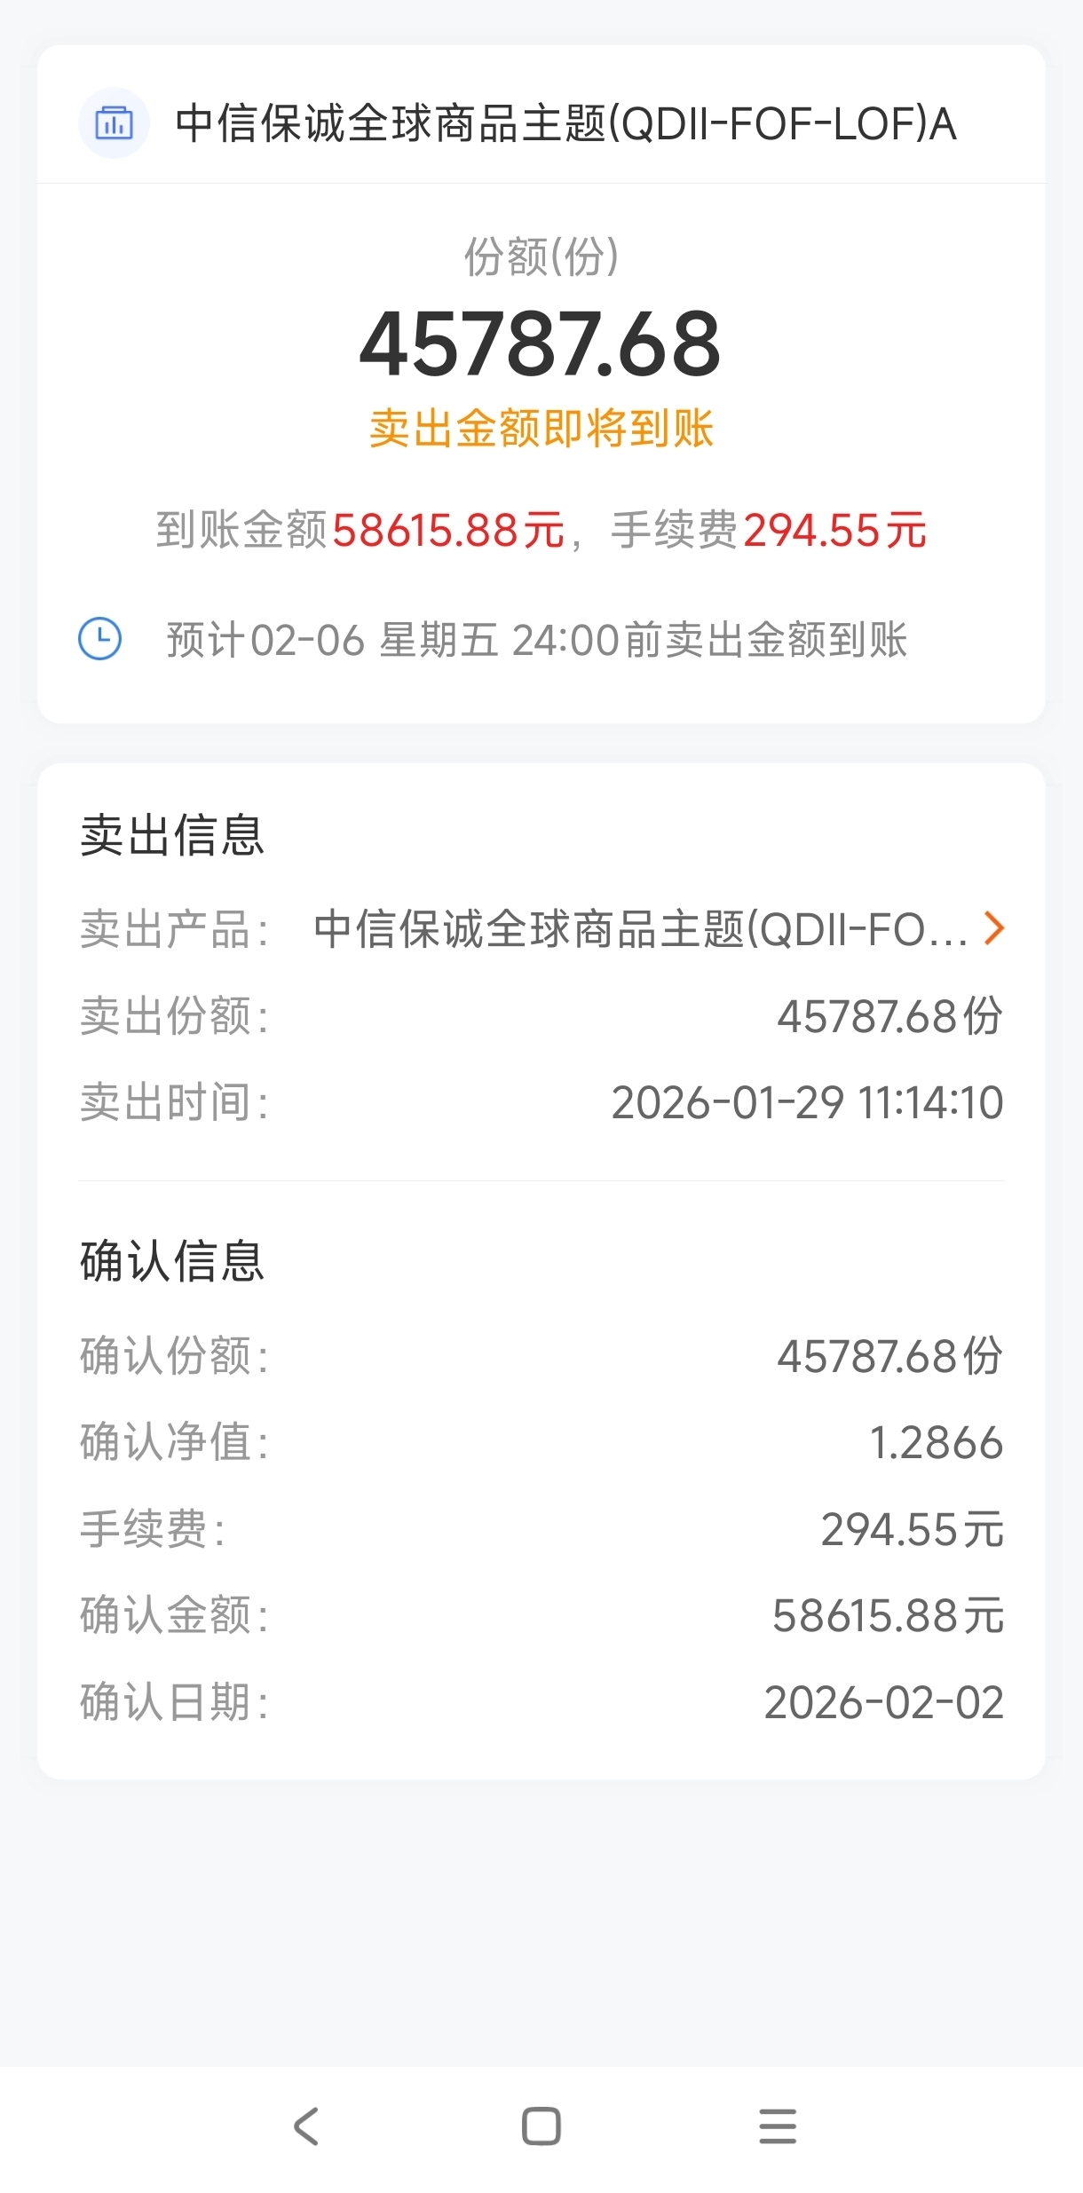Viewport: 1083px width, 2193px height.
Task: Expand the orange chevron next to 卖出产品
Action: (x=994, y=928)
